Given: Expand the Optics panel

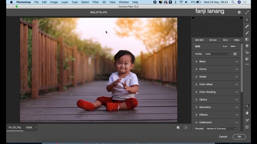Looking at the screenshot, I should tap(196, 100).
